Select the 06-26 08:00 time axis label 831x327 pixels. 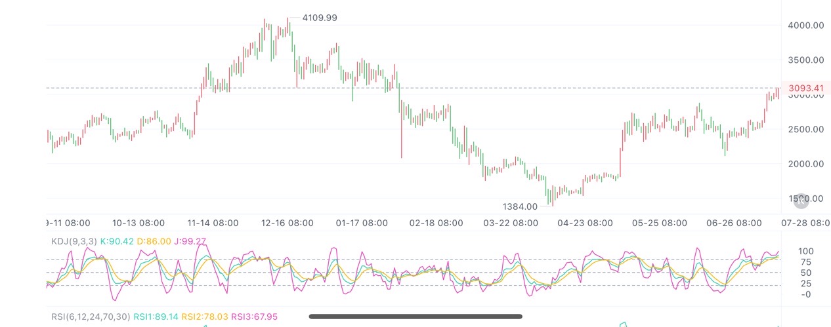click(x=734, y=223)
